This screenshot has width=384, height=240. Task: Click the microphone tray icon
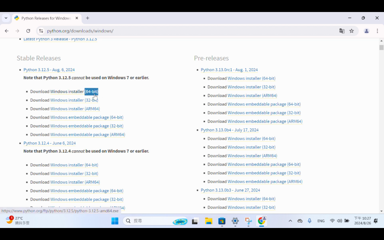click(x=309, y=221)
